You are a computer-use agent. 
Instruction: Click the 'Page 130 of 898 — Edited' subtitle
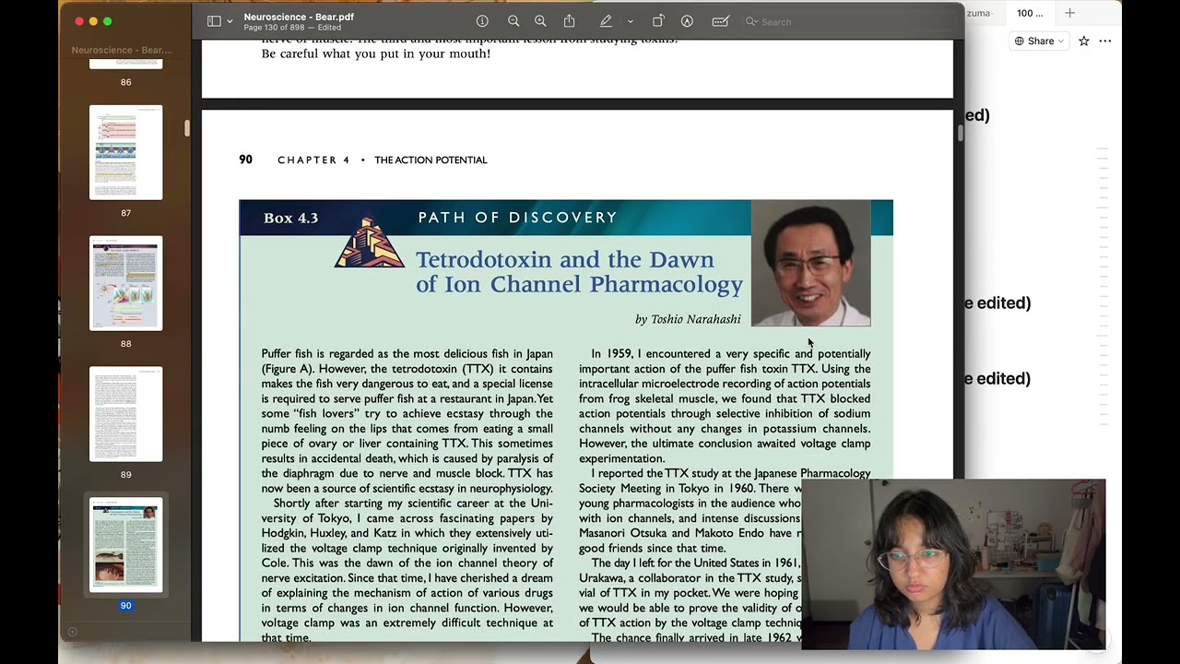point(292,28)
